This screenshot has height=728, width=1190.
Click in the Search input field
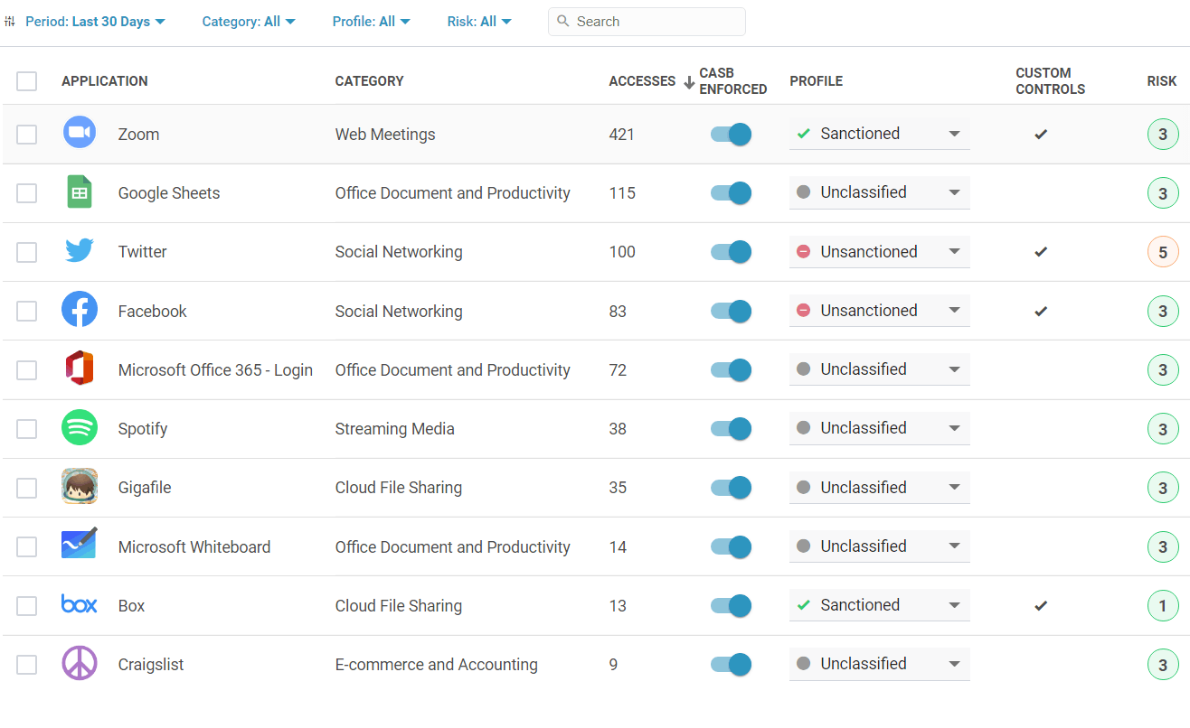(647, 22)
